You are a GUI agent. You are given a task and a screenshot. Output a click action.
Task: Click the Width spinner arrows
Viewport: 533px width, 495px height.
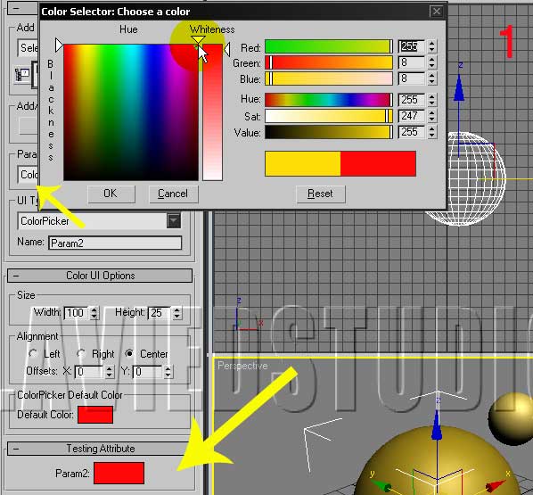click(x=94, y=313)
